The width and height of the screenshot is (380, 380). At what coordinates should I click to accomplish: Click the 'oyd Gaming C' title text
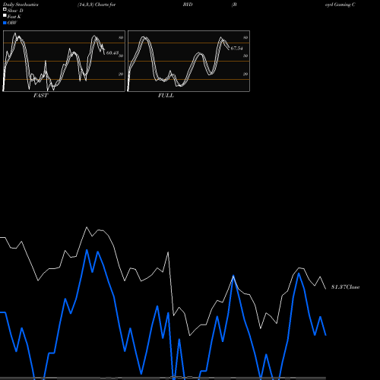340,5
